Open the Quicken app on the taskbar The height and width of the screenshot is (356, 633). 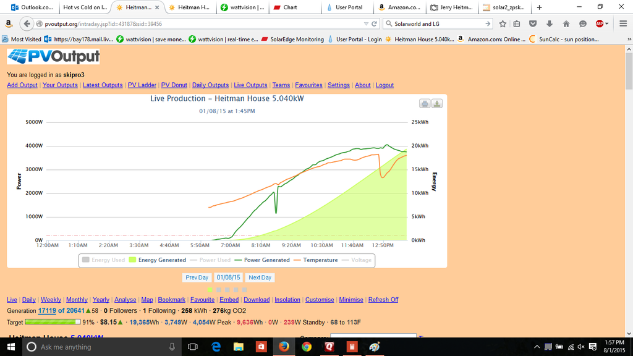tap(329, 347)
